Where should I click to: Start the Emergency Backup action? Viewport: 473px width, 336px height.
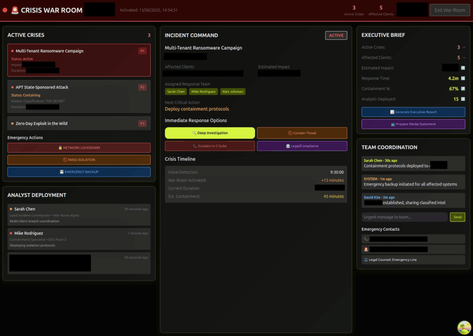(79, 172)
